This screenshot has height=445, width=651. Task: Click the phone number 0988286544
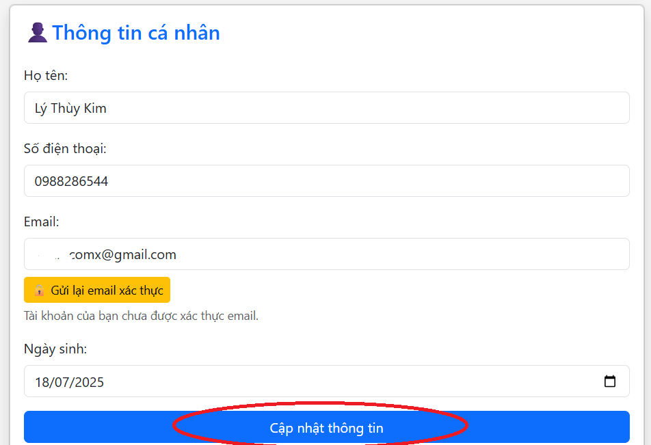pyautogui.click(x=71, y=181)
